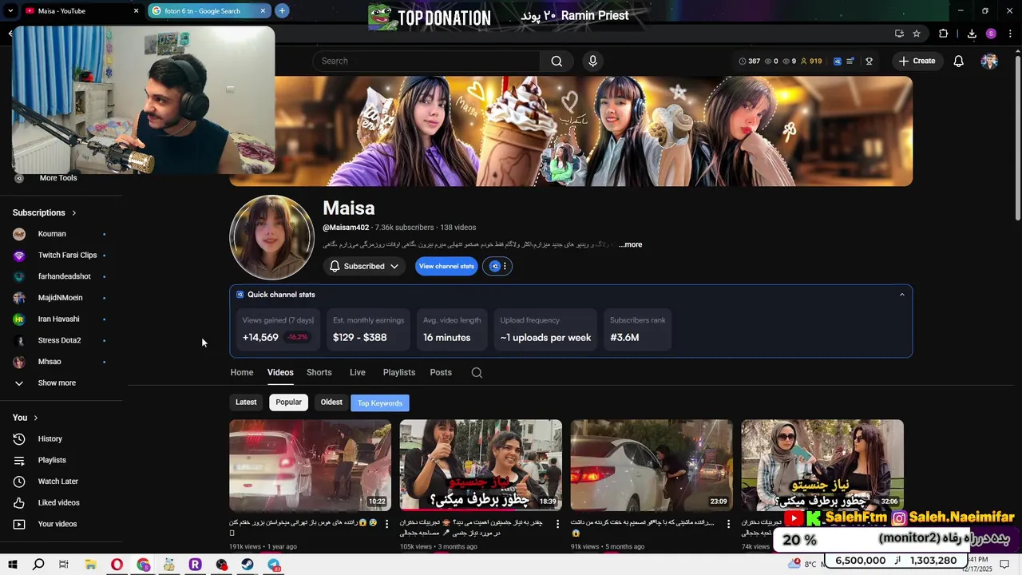Open the account avatar menu
Image resolution: width=1022 pixels, height=575 pixels.
989,61
